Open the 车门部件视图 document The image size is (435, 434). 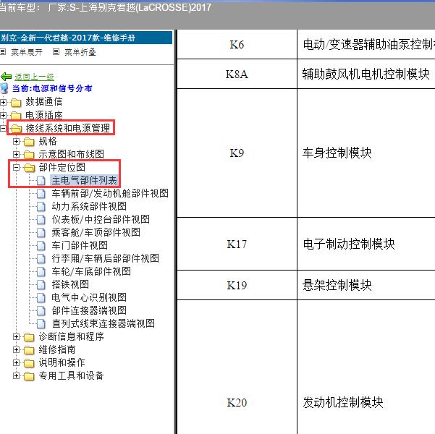(x=80, y=245)
